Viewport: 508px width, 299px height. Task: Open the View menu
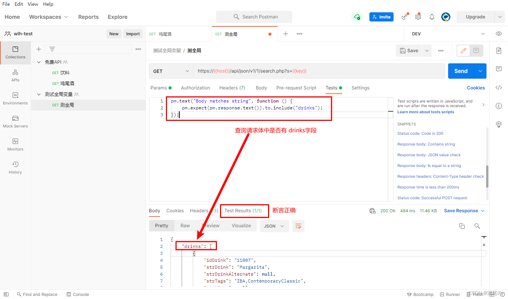33,4
